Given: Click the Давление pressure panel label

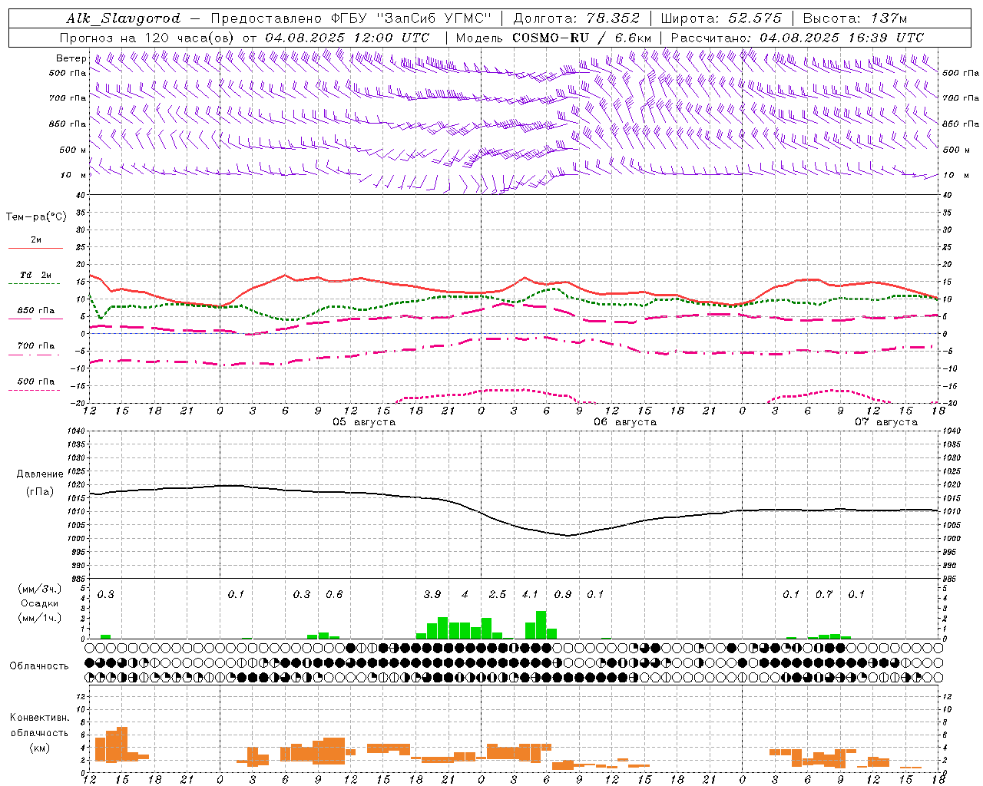Looking at the screenshot, I should coord(40,474).
